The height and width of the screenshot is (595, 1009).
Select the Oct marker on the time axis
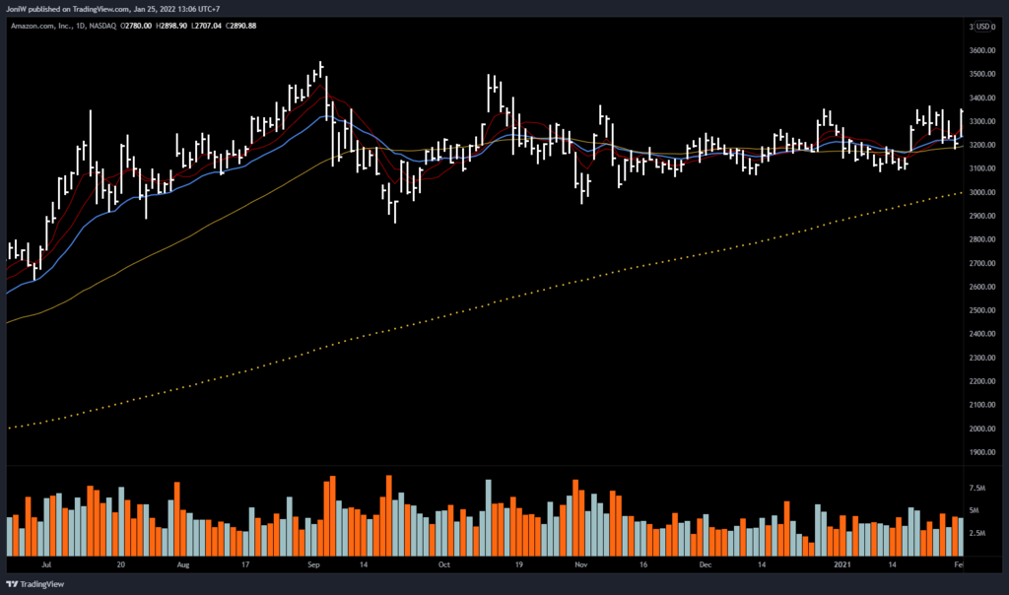(x=443, y=566)
